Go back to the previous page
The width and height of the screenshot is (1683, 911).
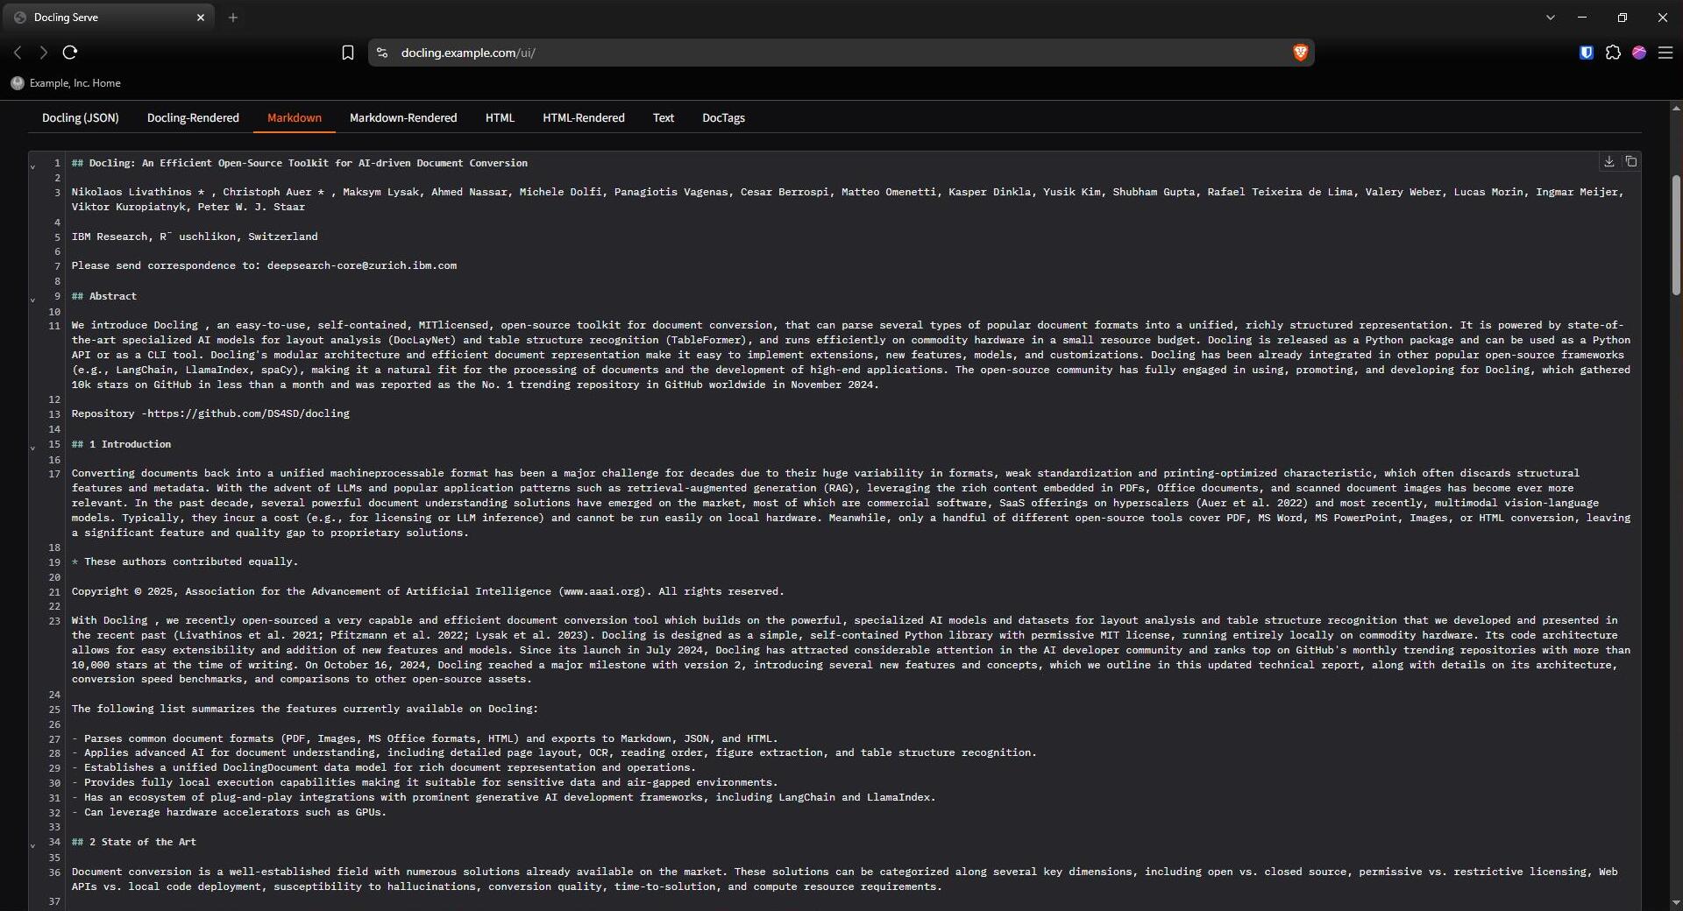click(18, 53)
